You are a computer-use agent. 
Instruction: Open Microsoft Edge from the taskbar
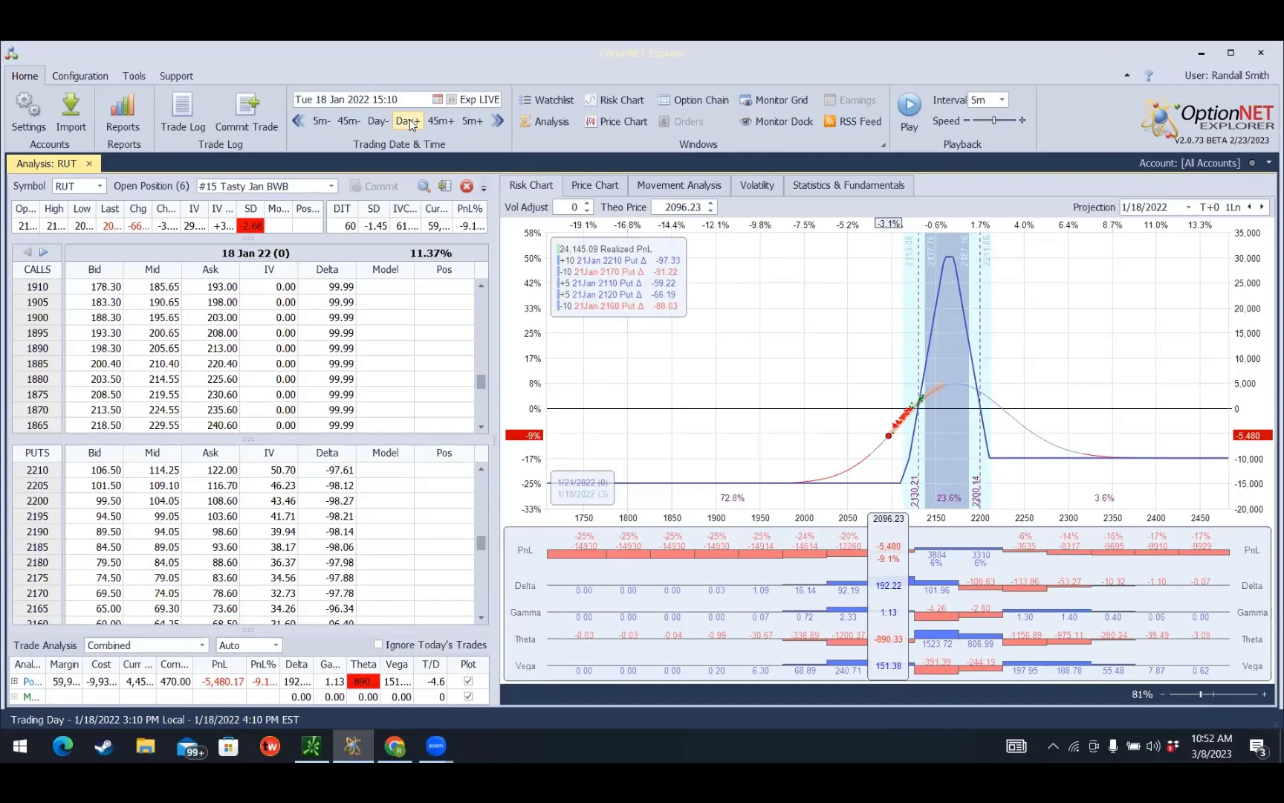[x=62, y=746]
